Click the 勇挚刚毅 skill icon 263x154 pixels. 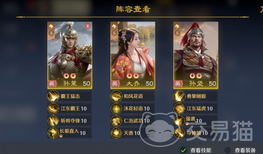[179, 96]
